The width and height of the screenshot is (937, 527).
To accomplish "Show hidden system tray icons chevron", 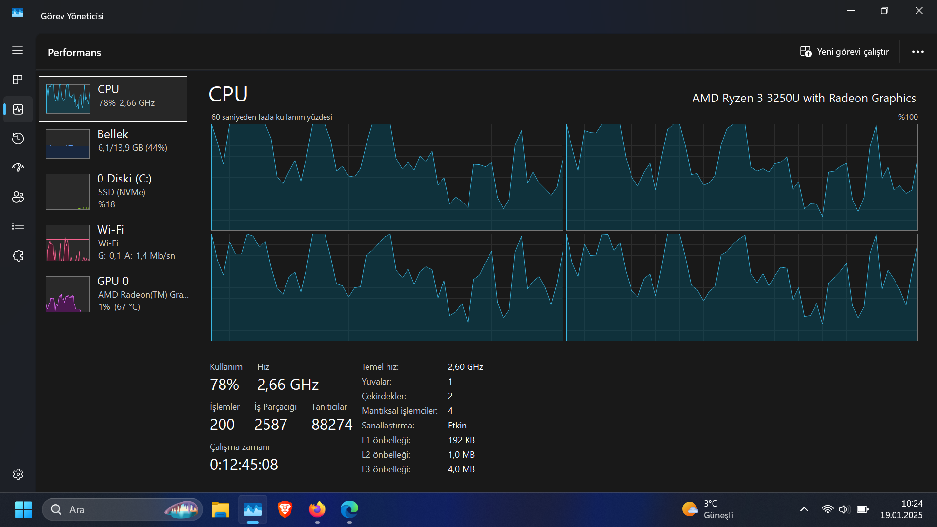I will [804, 509].
